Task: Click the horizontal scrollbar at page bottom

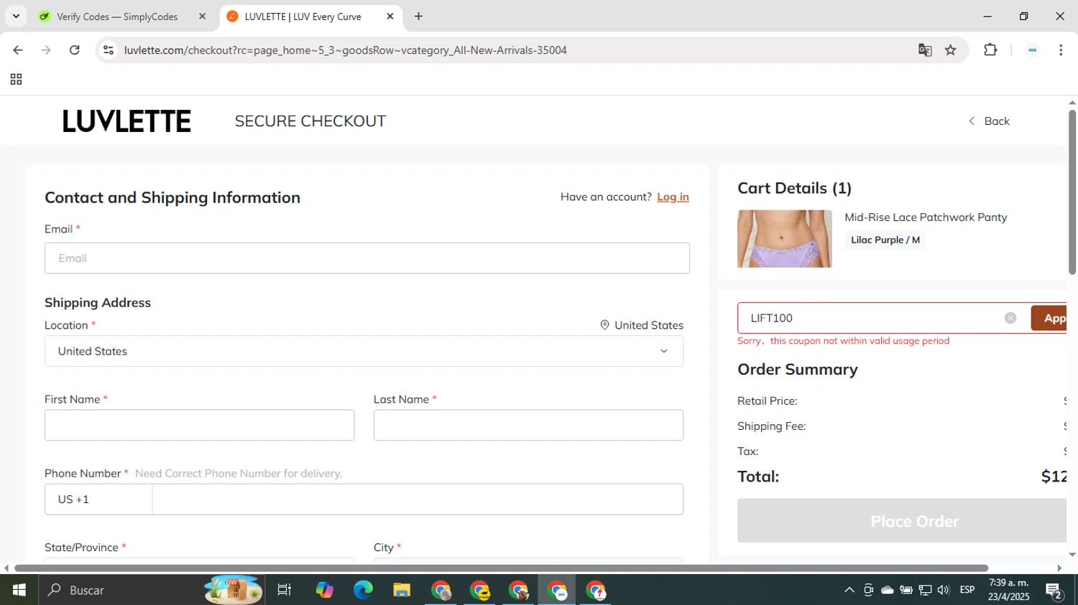Action: tap(501, 568)
